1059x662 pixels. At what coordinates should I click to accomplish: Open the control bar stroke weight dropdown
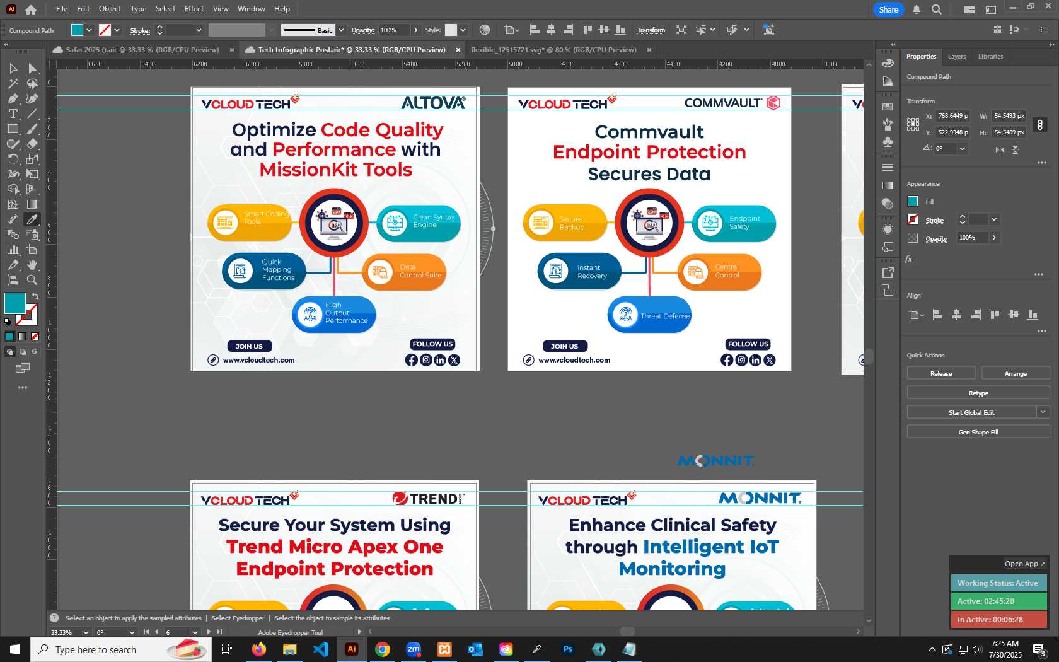[199, 30]
